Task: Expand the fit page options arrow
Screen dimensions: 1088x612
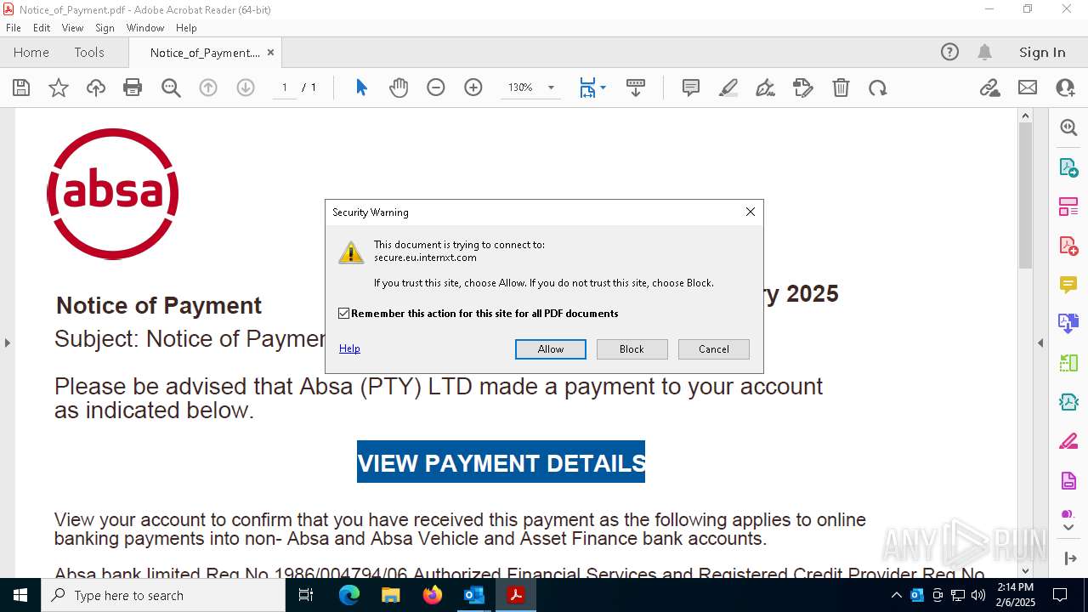Action: pos(603,88)
